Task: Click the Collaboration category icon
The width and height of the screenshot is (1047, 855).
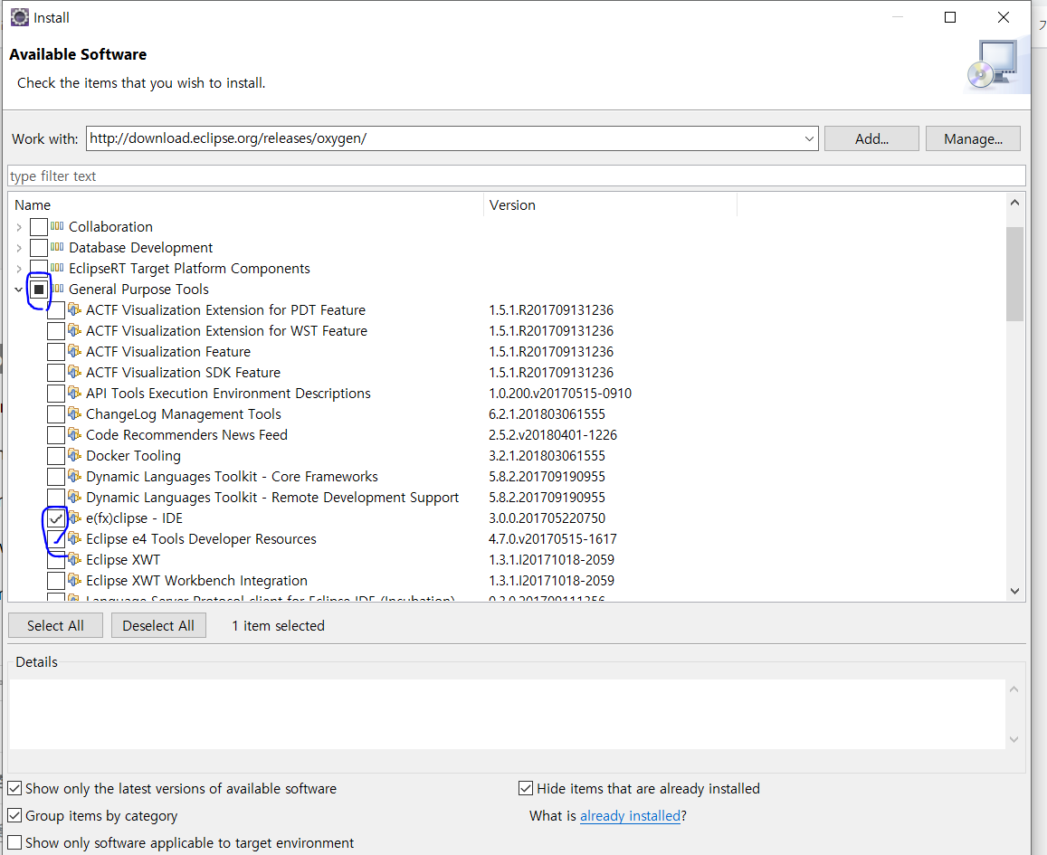Action: tap(57, 226)
